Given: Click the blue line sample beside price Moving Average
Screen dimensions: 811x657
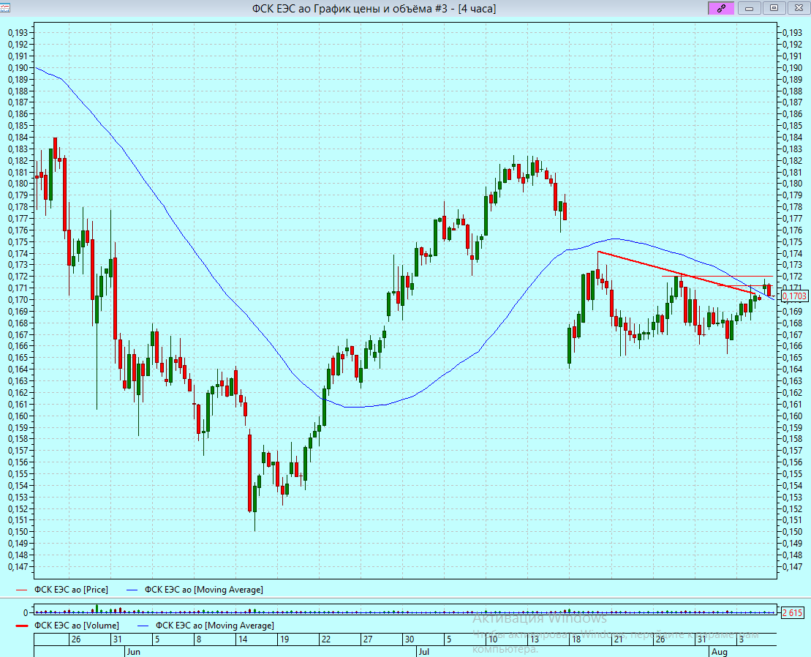Looking at the screenshot, I should point(132,590).
